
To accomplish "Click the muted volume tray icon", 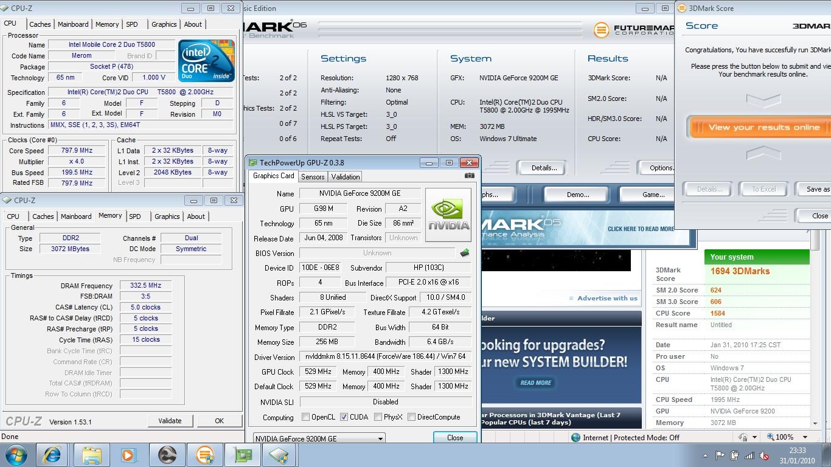I will point(763,455).
